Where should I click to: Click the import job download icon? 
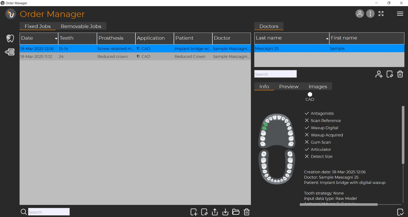(x=225, y=212)
